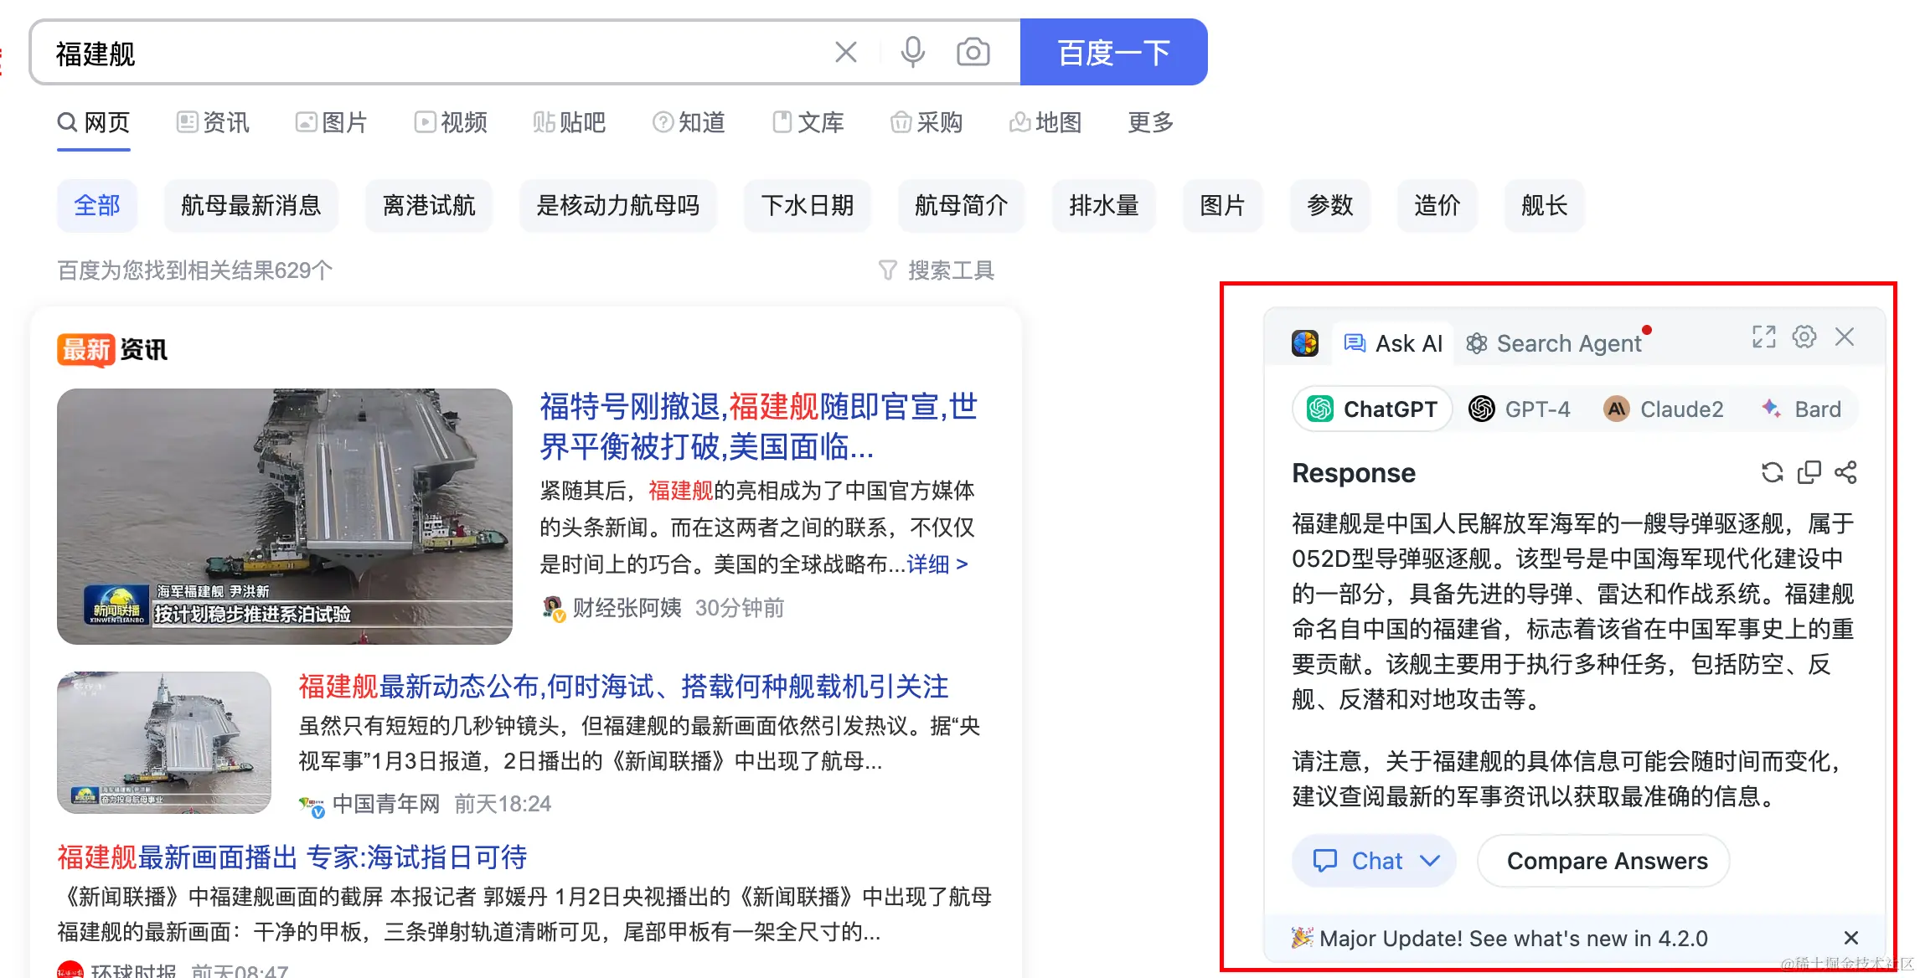Clear the search box with X icon
Image resolution: width=1920 pixels, height=978 pixels.
[x=846, y=53]
